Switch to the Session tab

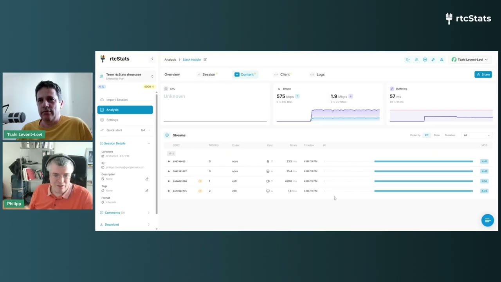tap(207, 74)
